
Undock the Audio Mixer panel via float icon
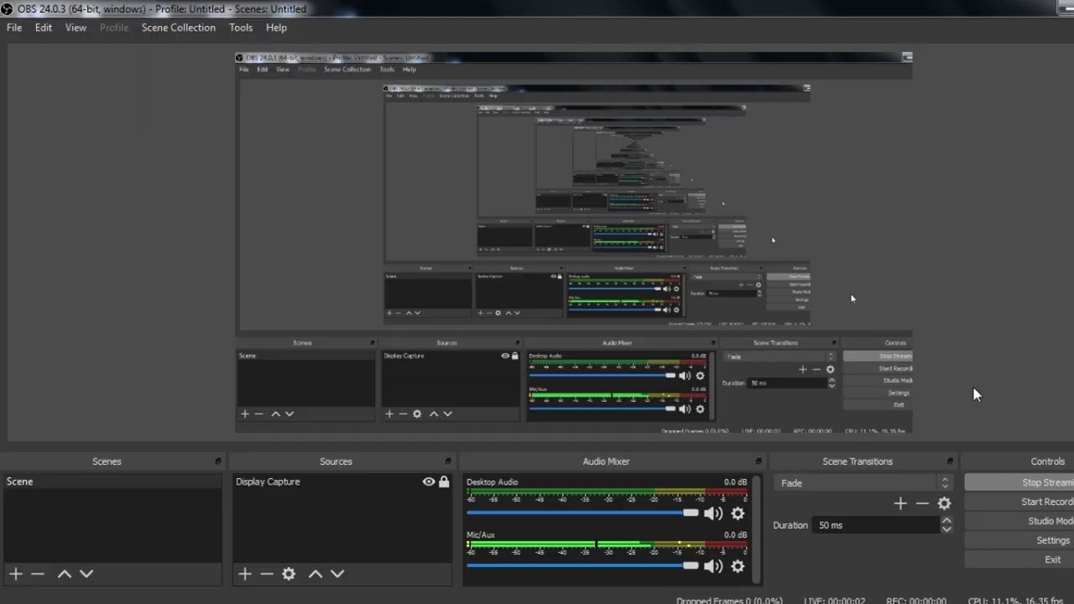click(x=759, y=461)
